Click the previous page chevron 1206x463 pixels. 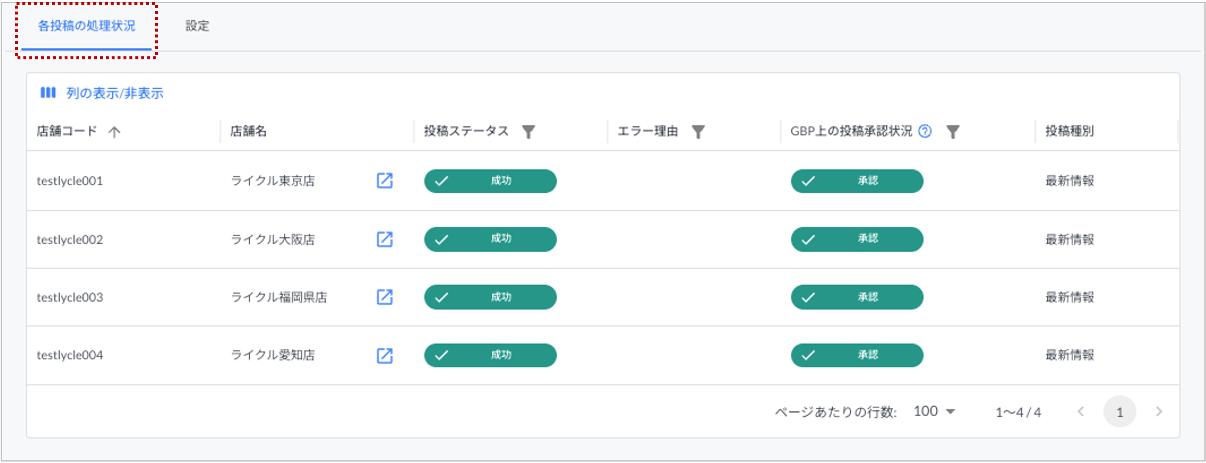pos(1081,412)
